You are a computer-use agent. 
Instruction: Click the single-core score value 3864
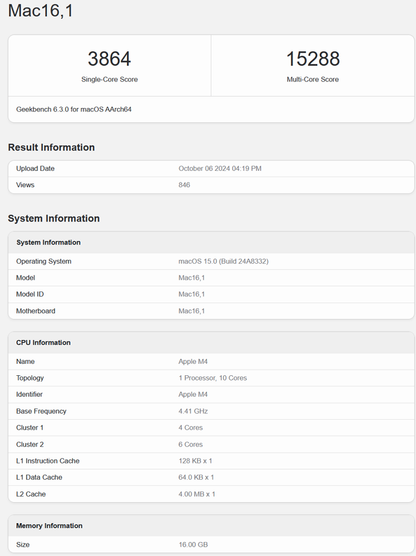tap(109, 59)
